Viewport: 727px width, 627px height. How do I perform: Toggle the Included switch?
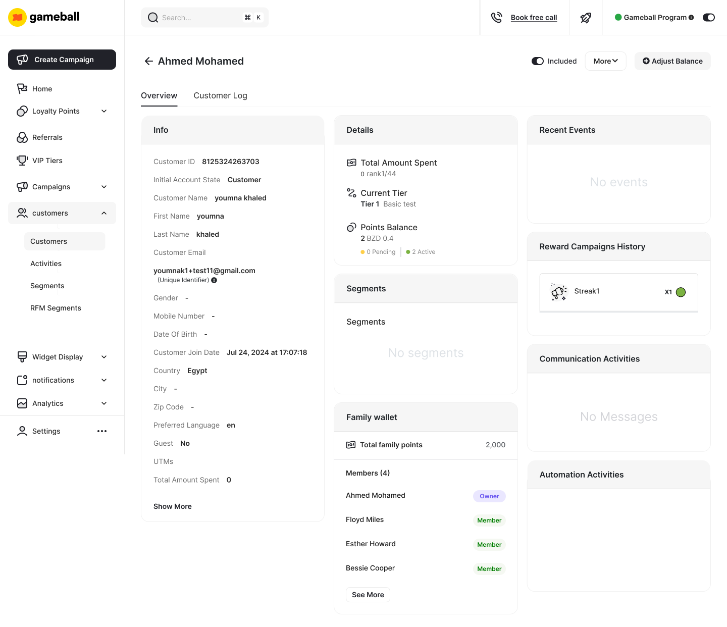[x=538, y=61]
